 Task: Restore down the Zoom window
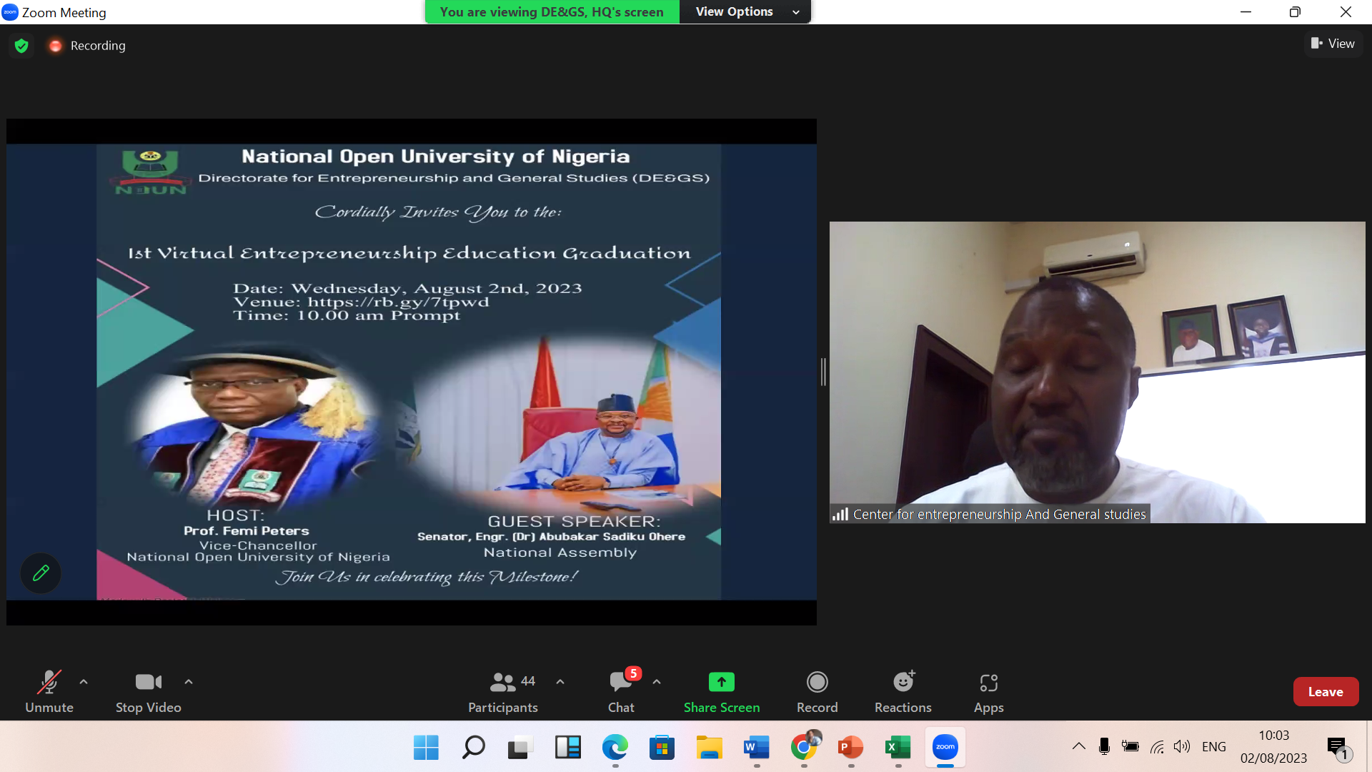tap(1295, 12)
